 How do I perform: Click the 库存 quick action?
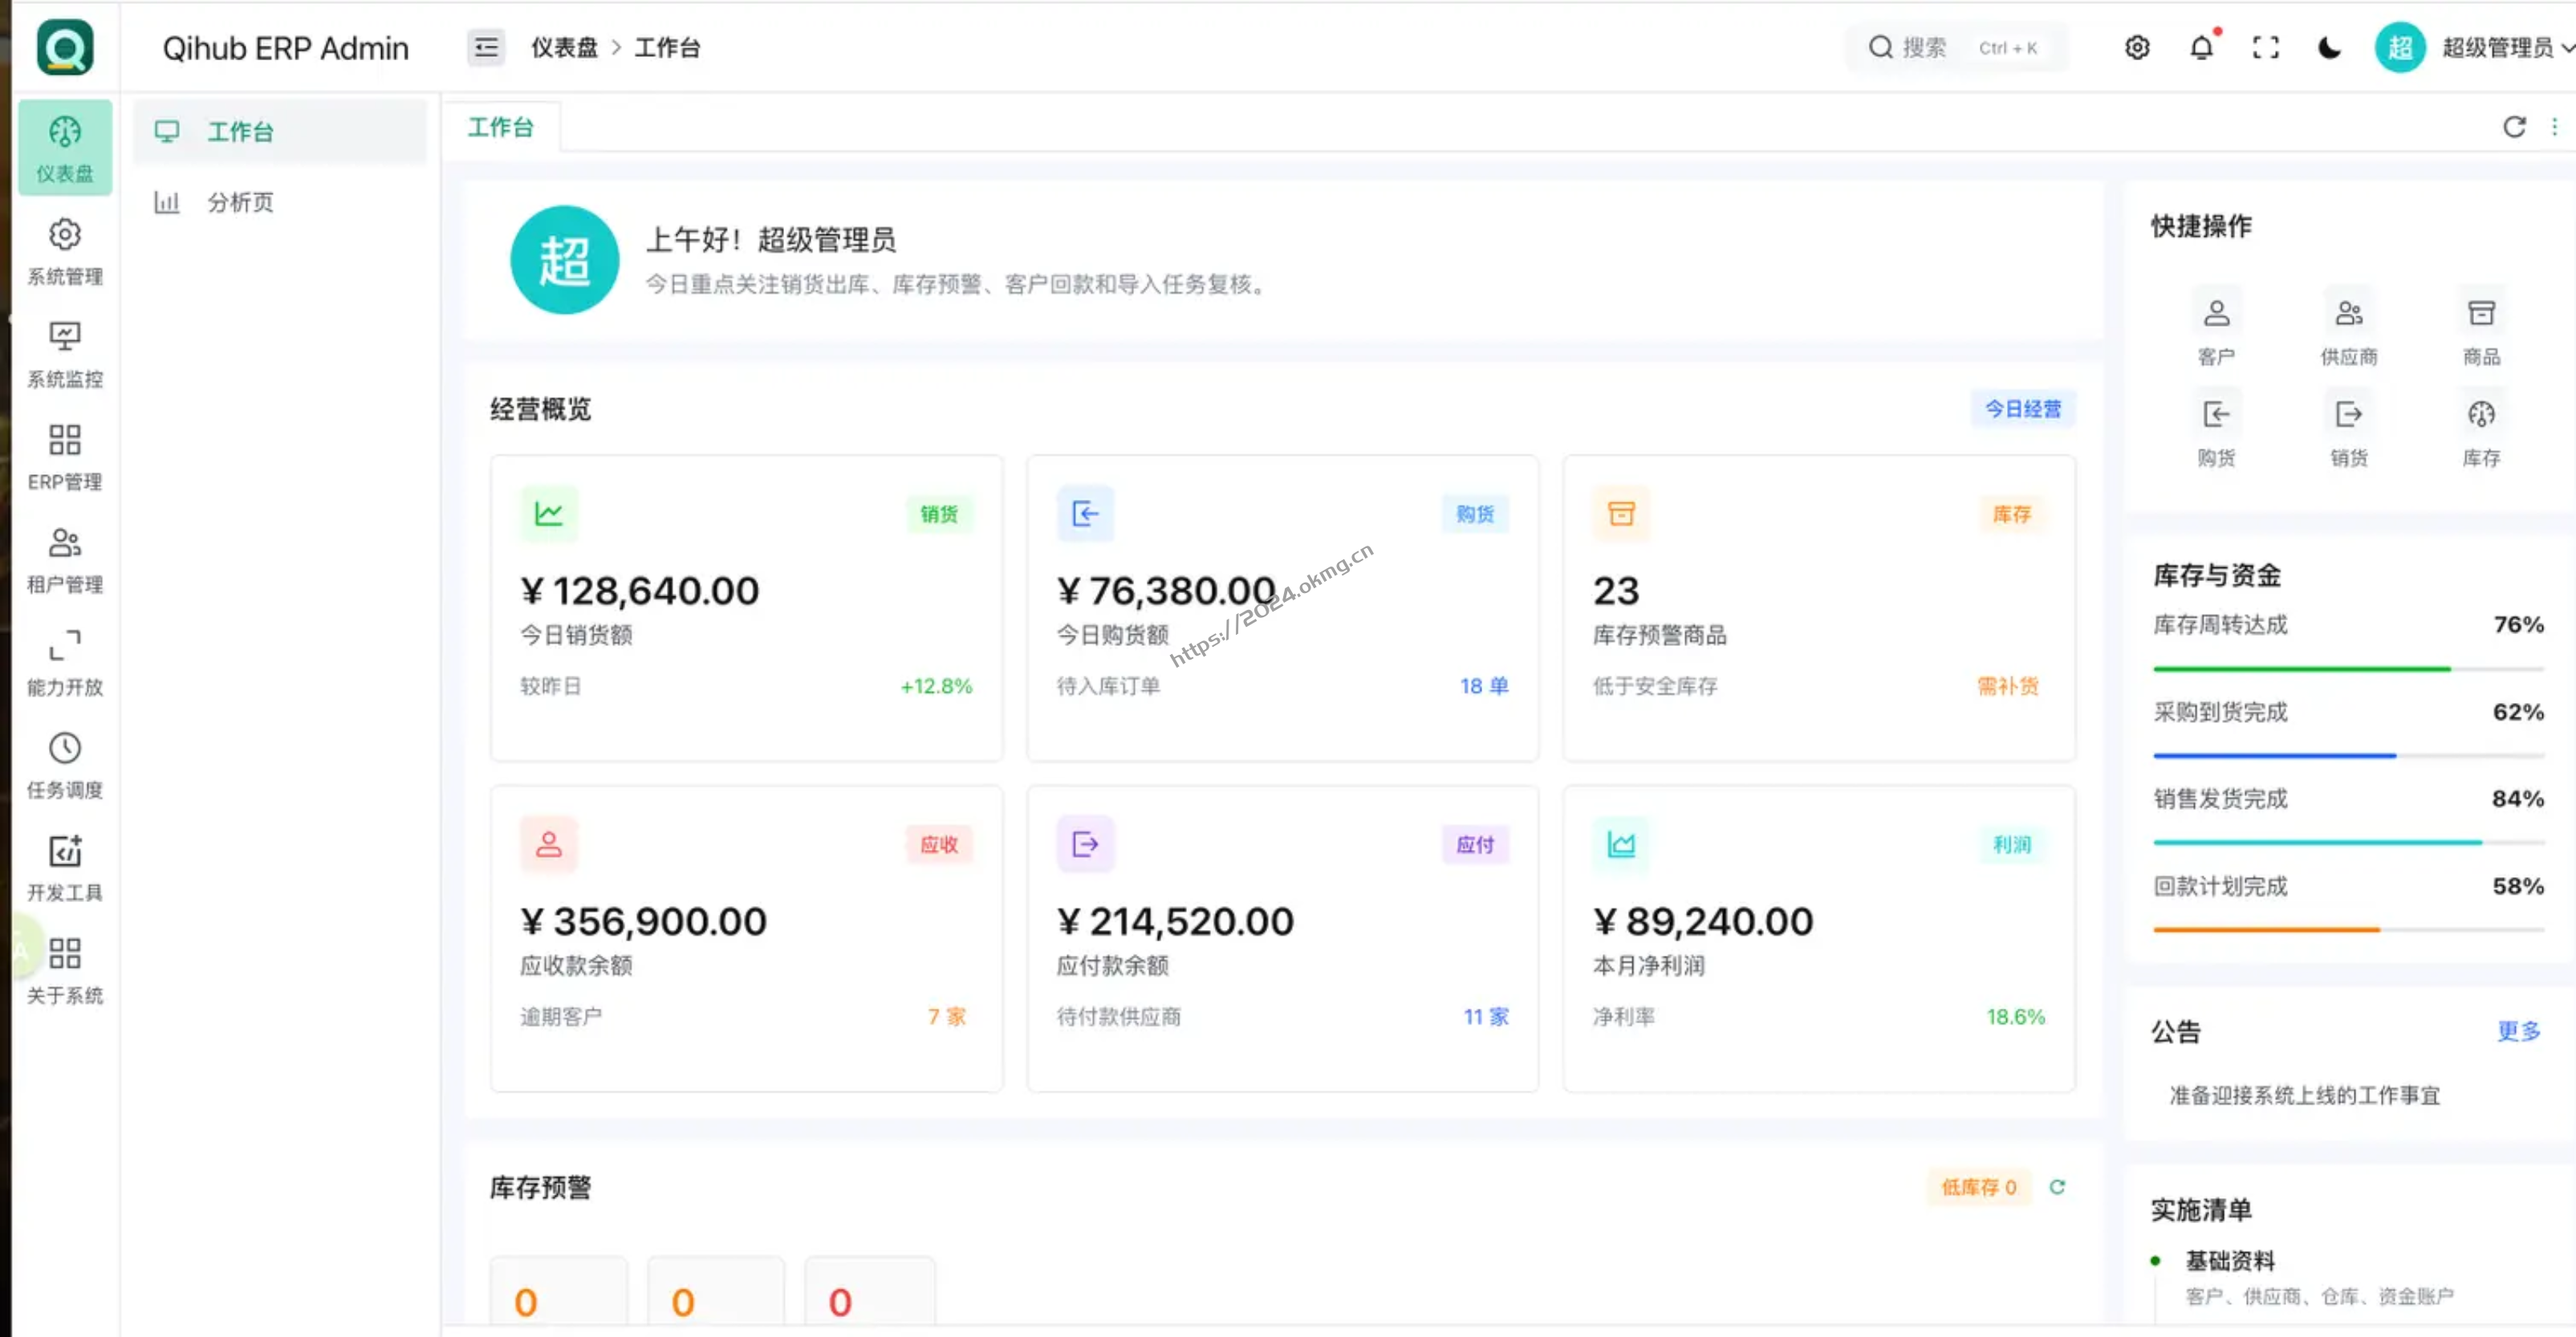(2481, 430)
